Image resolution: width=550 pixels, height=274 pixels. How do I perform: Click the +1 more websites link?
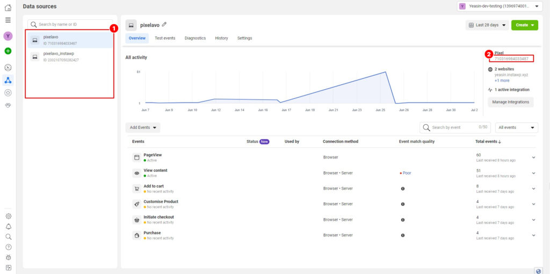502,81
